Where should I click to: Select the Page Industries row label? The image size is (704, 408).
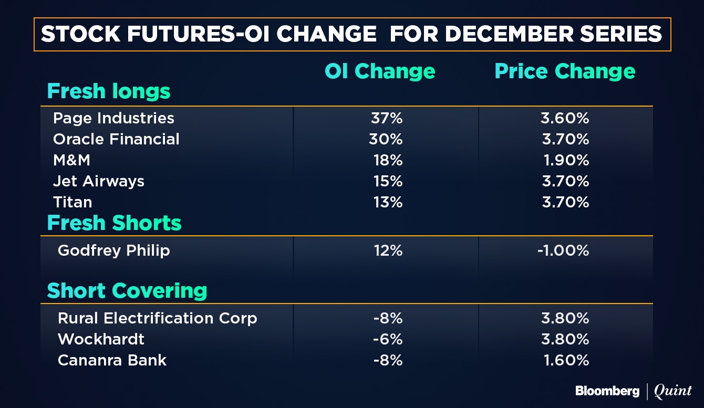click(113, 118)
